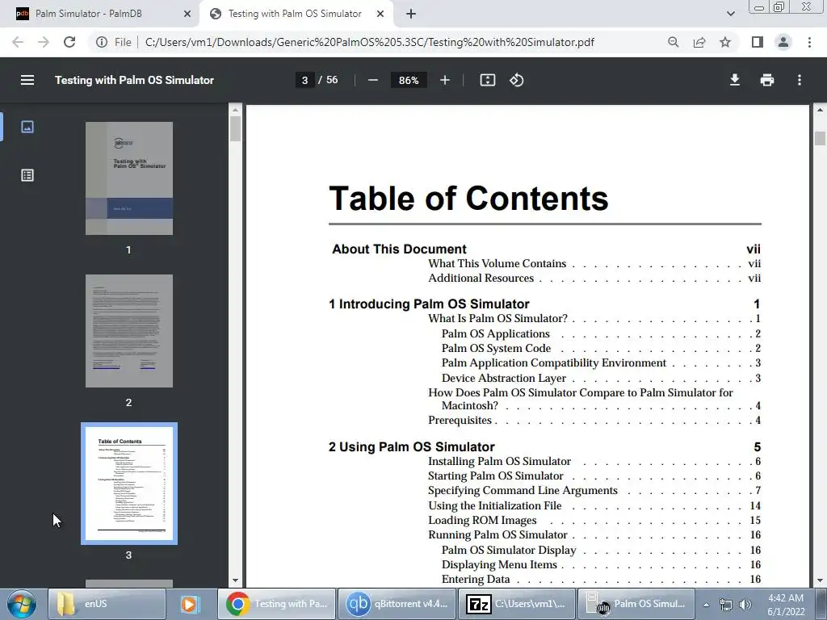This screenshot has width=827, height=620.
Task: Print the PDF document
Action: point(767,80)
